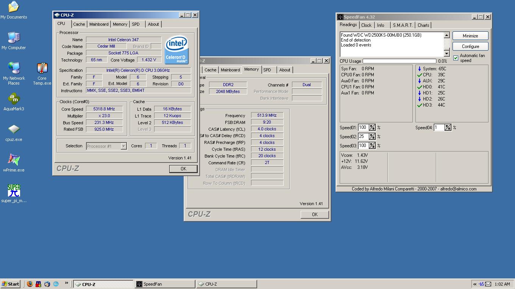This screenshot has height=289, width=515.
Task: Open the Memory tab in front CPU-Z window
Action: pos(120,24)
